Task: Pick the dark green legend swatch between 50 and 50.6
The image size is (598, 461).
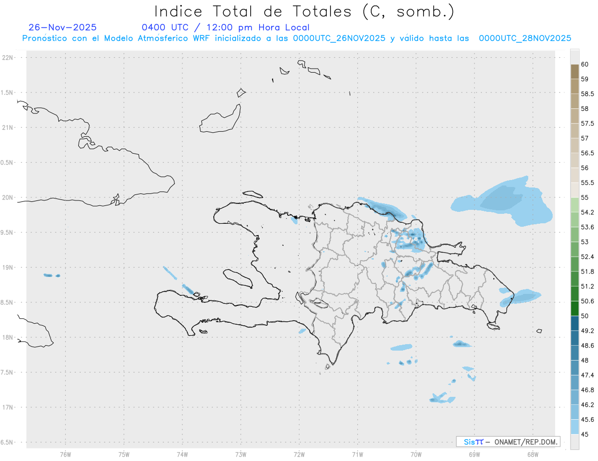Action: [x=575, y=308]
